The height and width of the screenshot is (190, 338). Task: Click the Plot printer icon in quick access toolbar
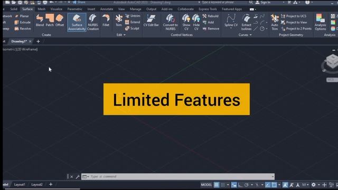point(45,2)
